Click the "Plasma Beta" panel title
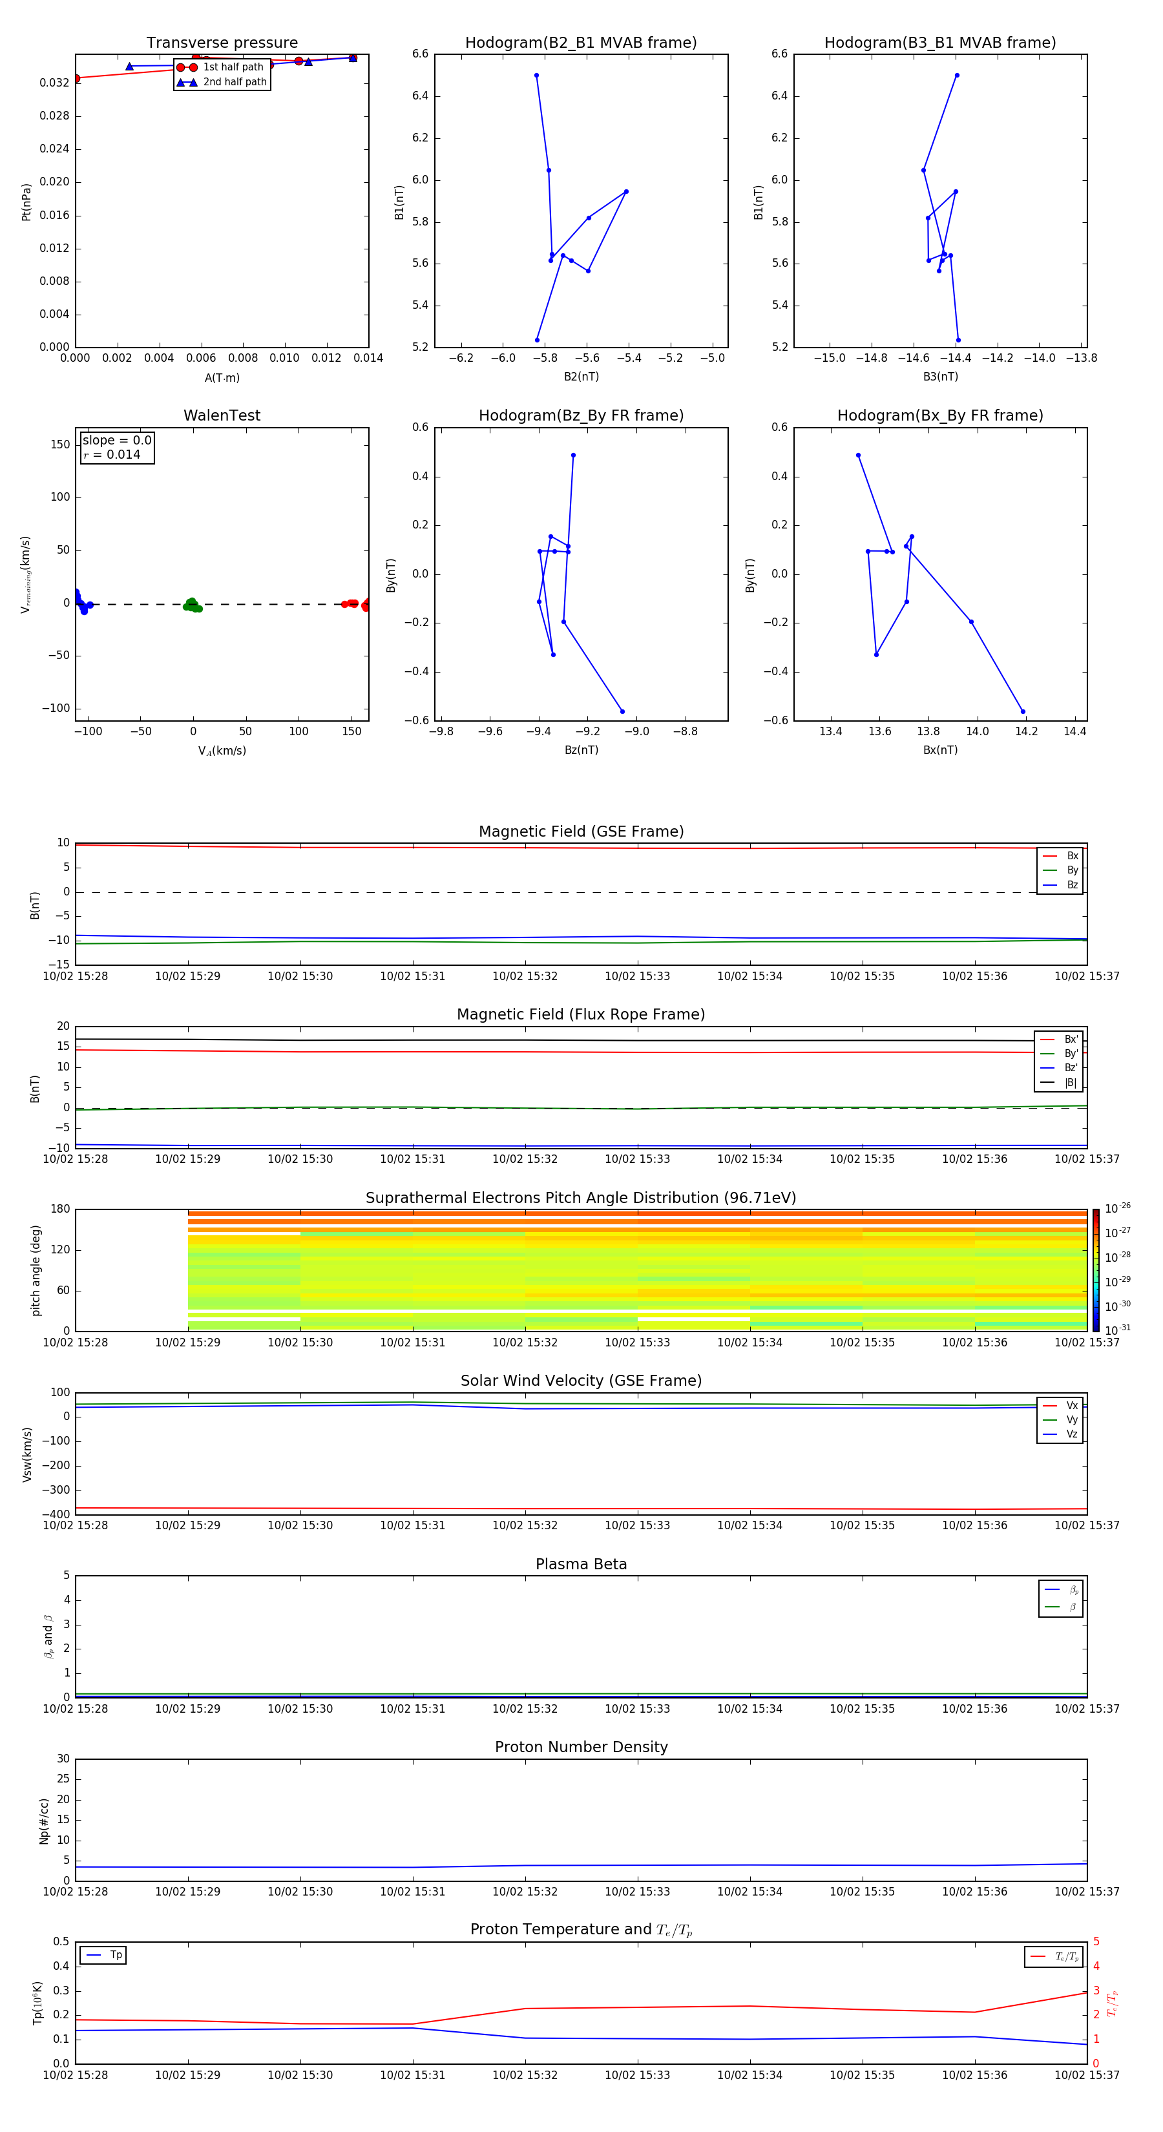The width and height of the screenshot is (1163, 2132). [x=581, y=1564]
